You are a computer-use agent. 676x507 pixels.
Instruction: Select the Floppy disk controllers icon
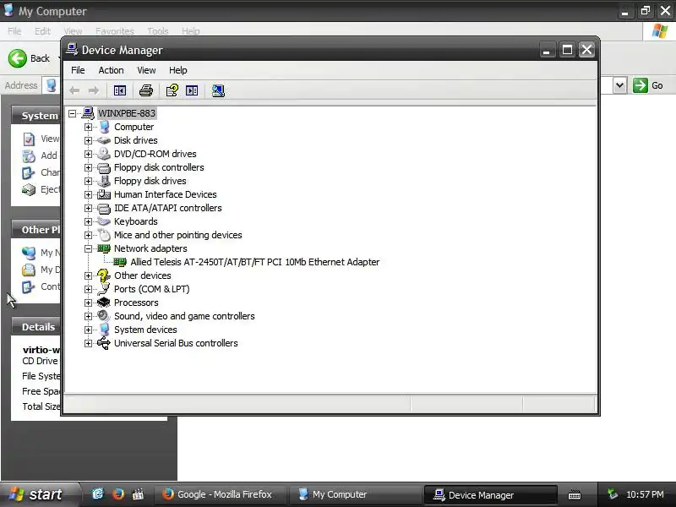click(103, 167)
